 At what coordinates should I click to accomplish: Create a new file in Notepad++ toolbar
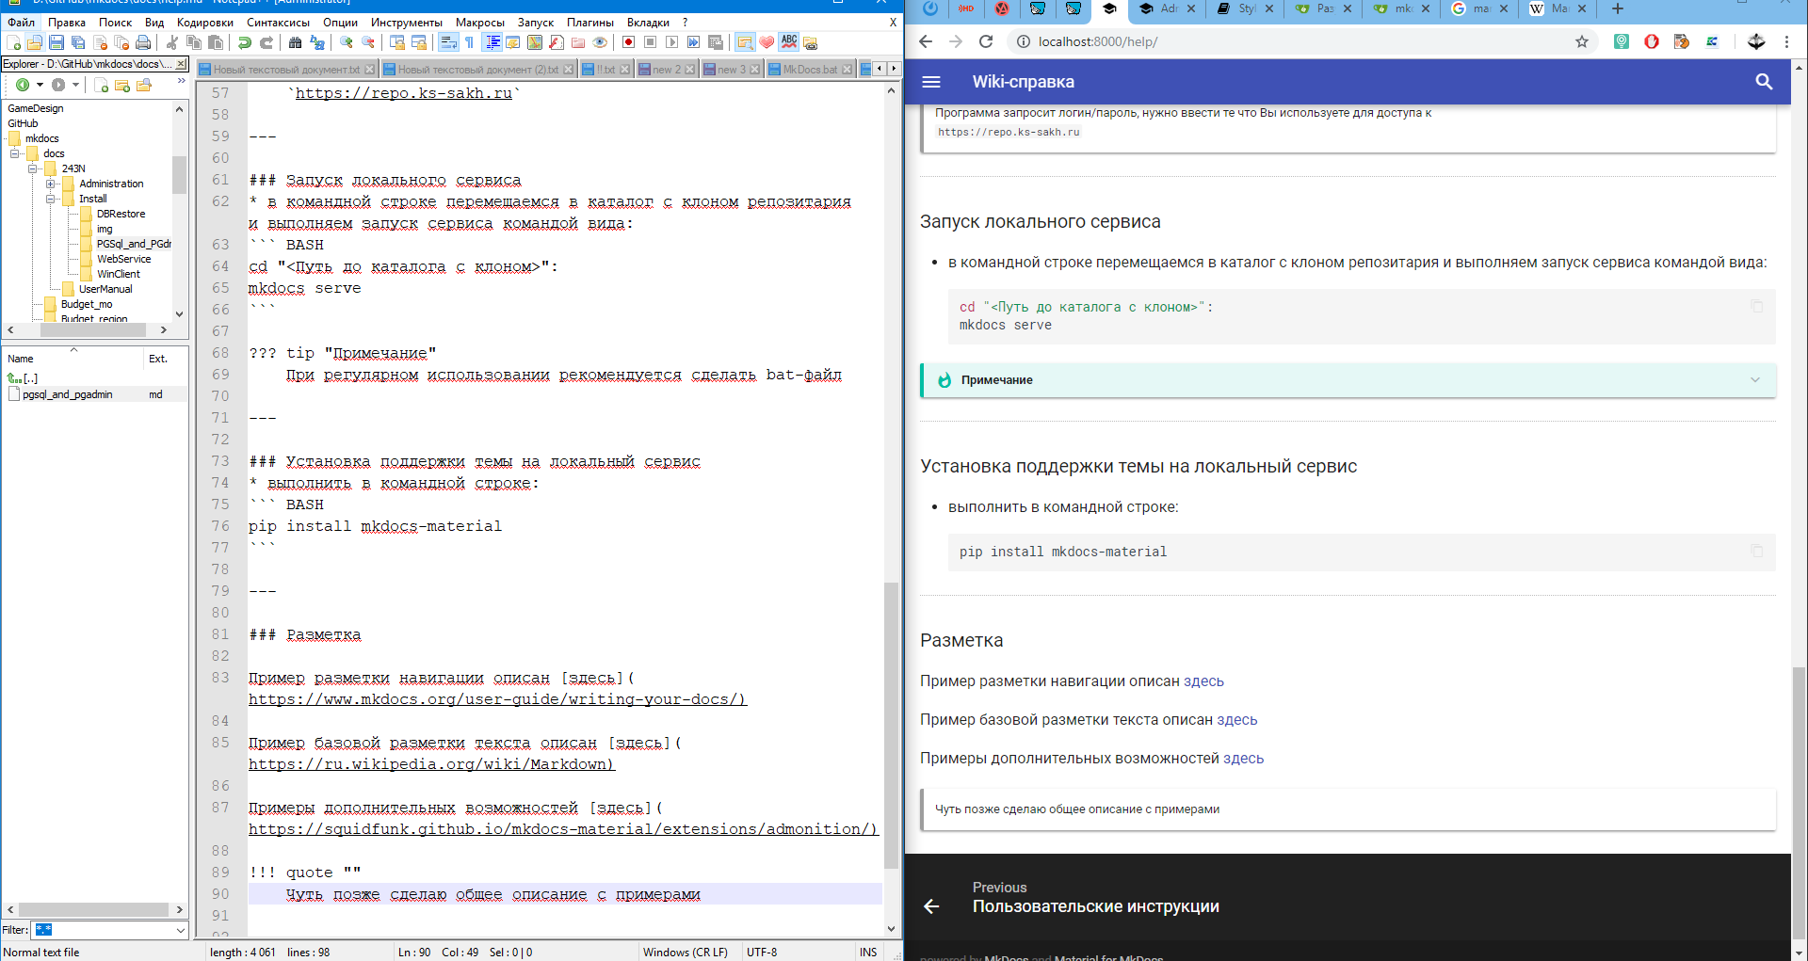tap(14, 42)
